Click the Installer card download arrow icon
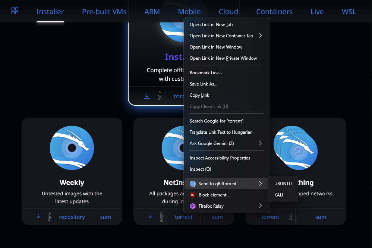The image size is (372, 248). coord(147,96)
